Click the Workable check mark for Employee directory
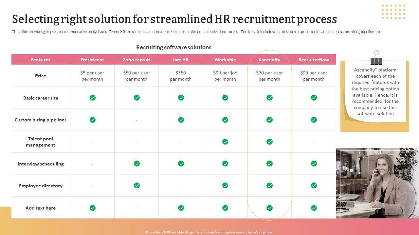The image size is (419, 235). (225, 185)
